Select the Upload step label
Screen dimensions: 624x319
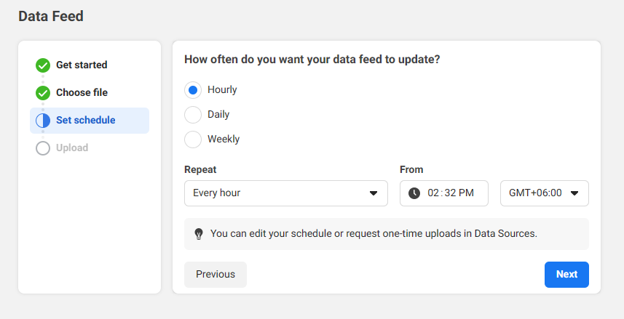[x=72, y=148]
